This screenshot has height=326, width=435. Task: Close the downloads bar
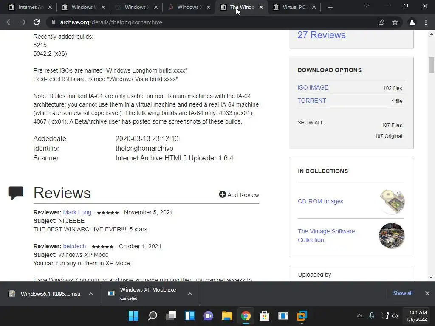tap(427, 293)
